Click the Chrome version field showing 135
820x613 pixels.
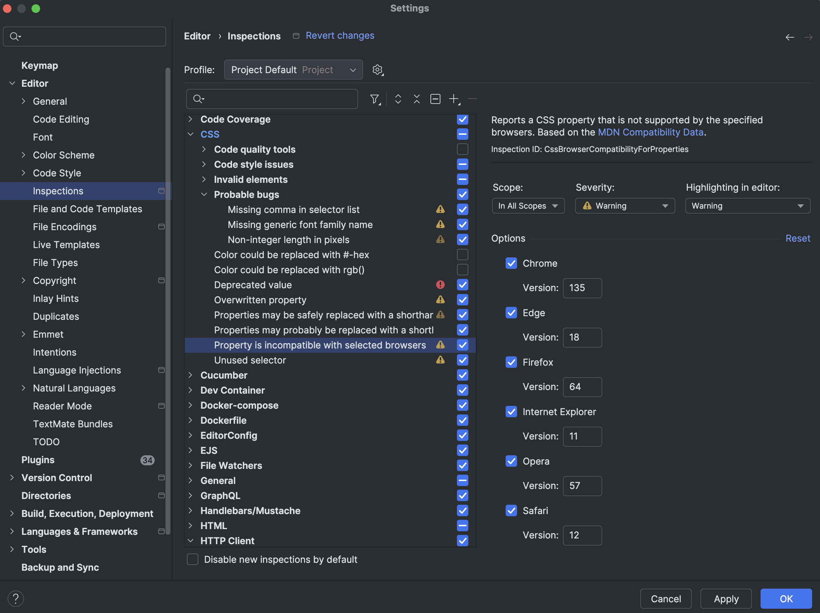[582, 288]
